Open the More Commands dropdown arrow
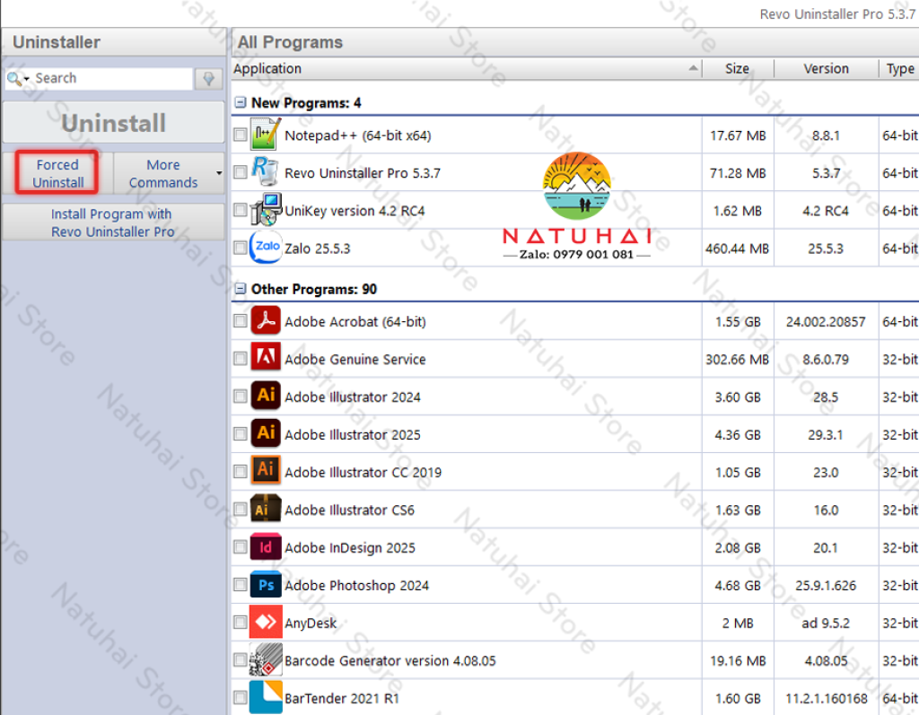 pos(219,173)
